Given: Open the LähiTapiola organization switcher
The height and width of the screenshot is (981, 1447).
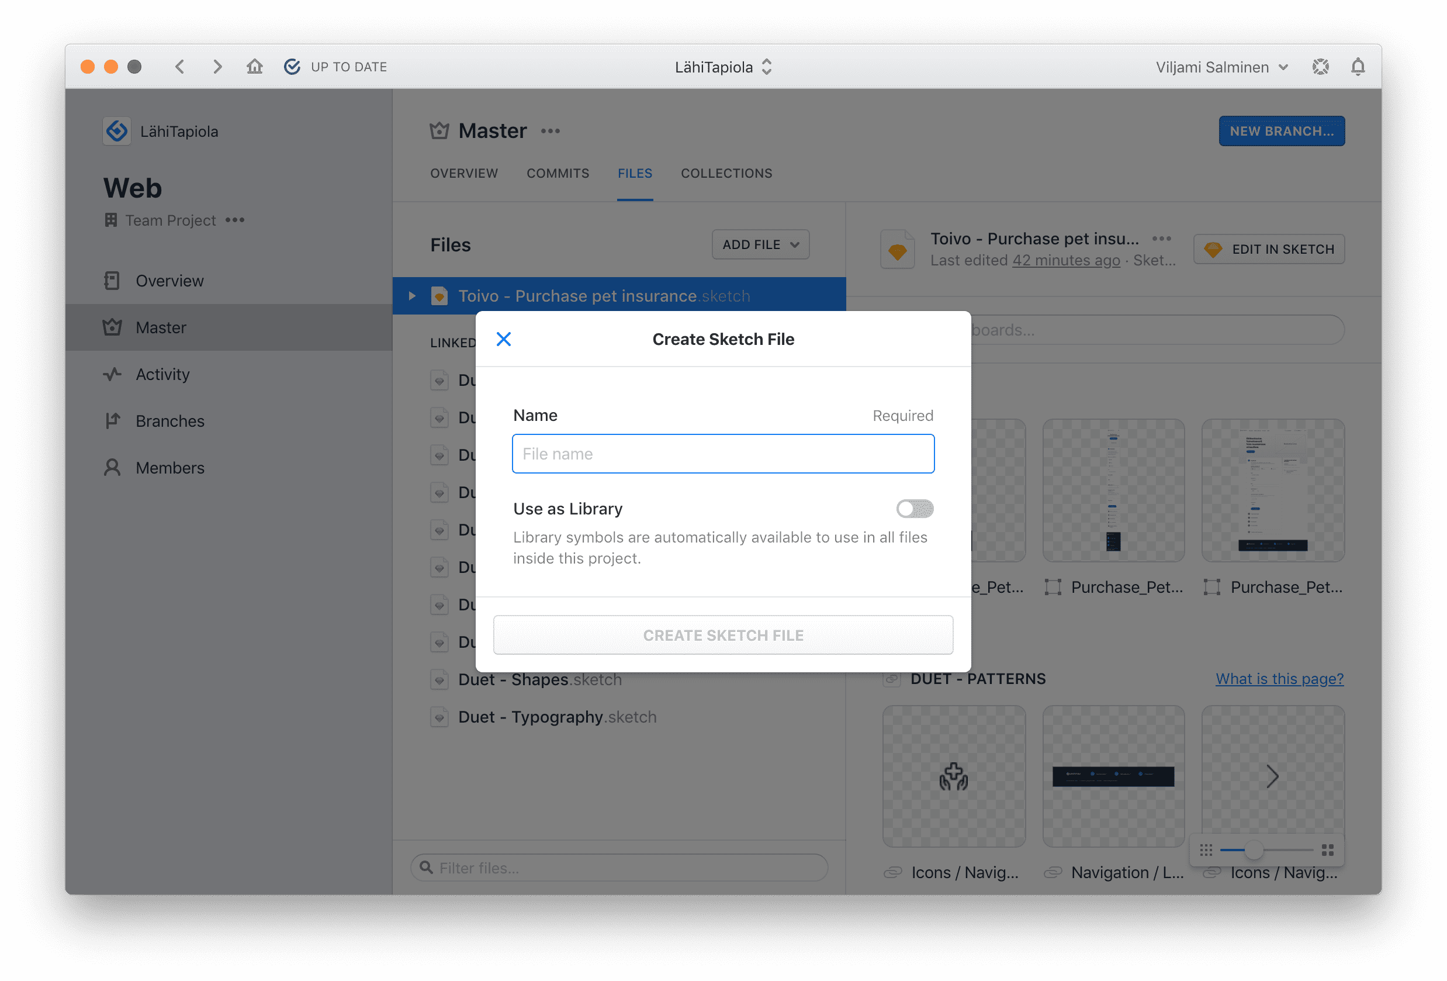Looking at the screenshot, I should 723,67.
